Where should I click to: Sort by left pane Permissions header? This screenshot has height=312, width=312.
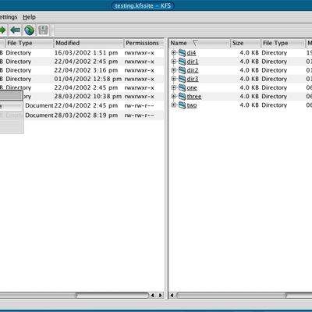(x=144, y=43)
